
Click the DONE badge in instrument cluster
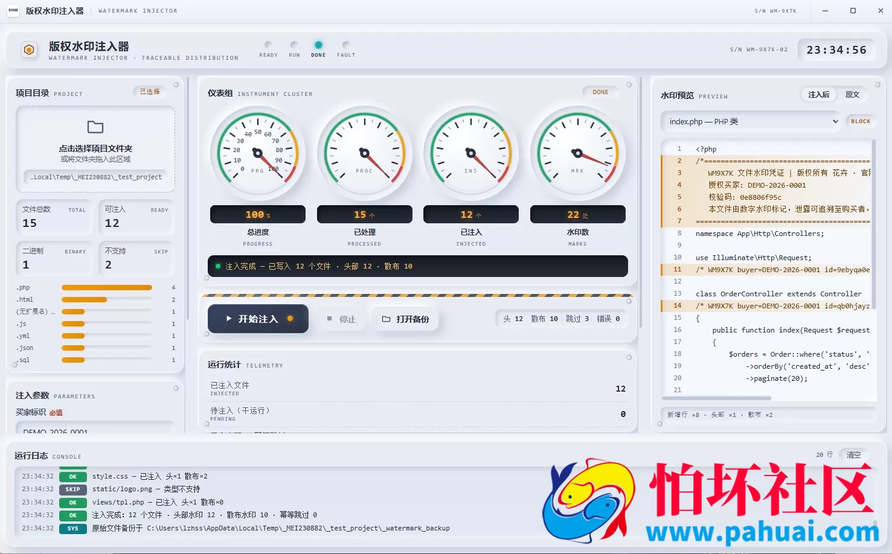point(600,92)
